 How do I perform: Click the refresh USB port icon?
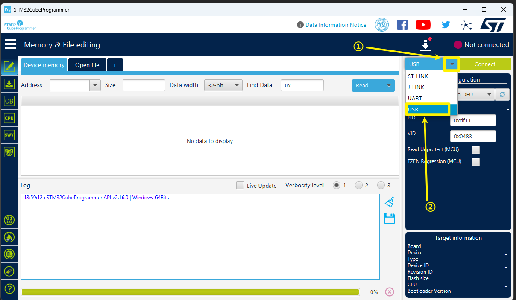tap(502, 94)
